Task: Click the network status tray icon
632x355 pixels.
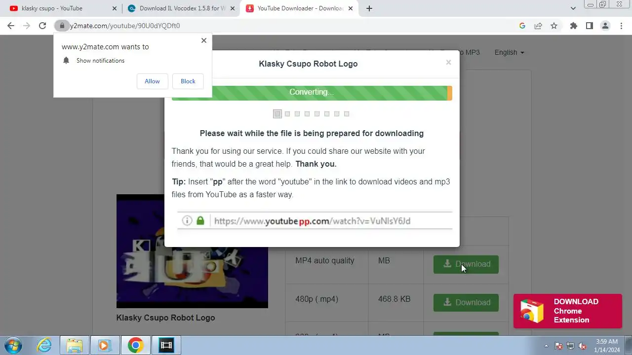Action: (x=570, y=346)
